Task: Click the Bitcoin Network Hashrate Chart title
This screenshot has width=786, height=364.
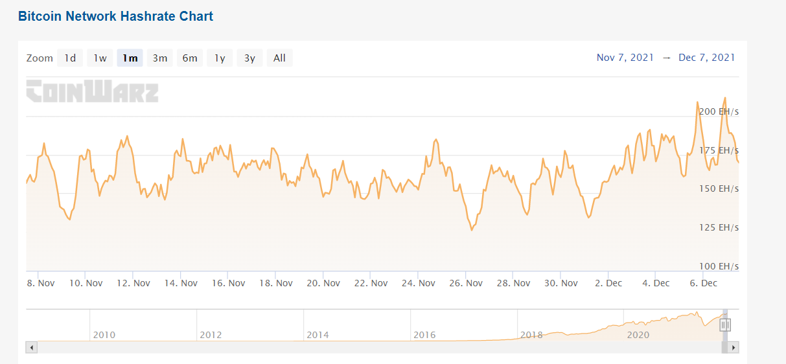Action: pyautogui.click(x=115, y=16)
